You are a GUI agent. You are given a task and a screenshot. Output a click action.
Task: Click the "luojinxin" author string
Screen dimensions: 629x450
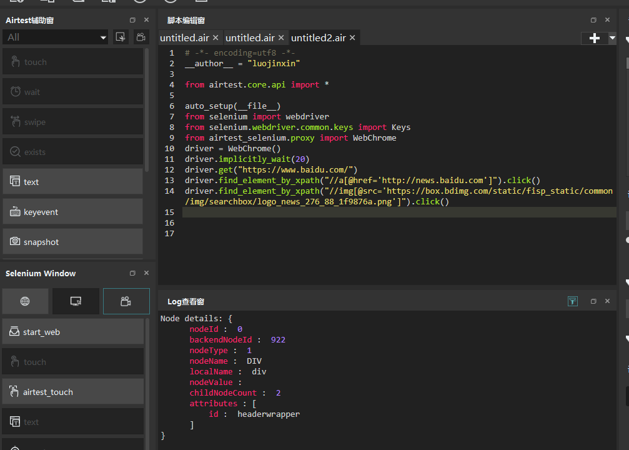pos(274,63)
